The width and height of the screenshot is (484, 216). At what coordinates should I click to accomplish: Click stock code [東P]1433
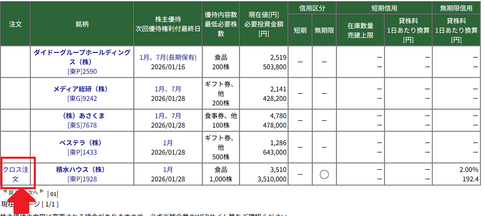(82, 152)
